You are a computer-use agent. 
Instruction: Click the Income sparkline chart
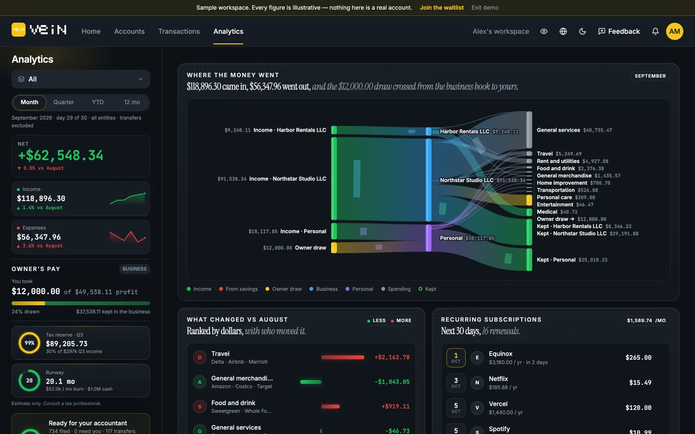tap(127, 198)
